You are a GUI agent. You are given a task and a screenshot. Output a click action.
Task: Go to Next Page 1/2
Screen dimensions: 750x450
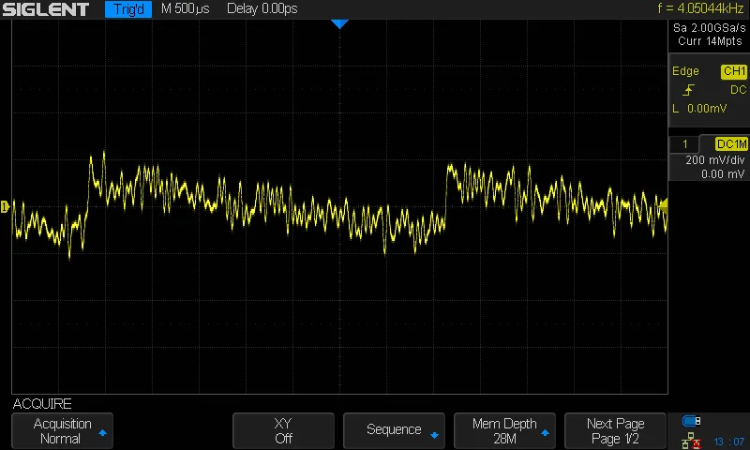point(615,431)
